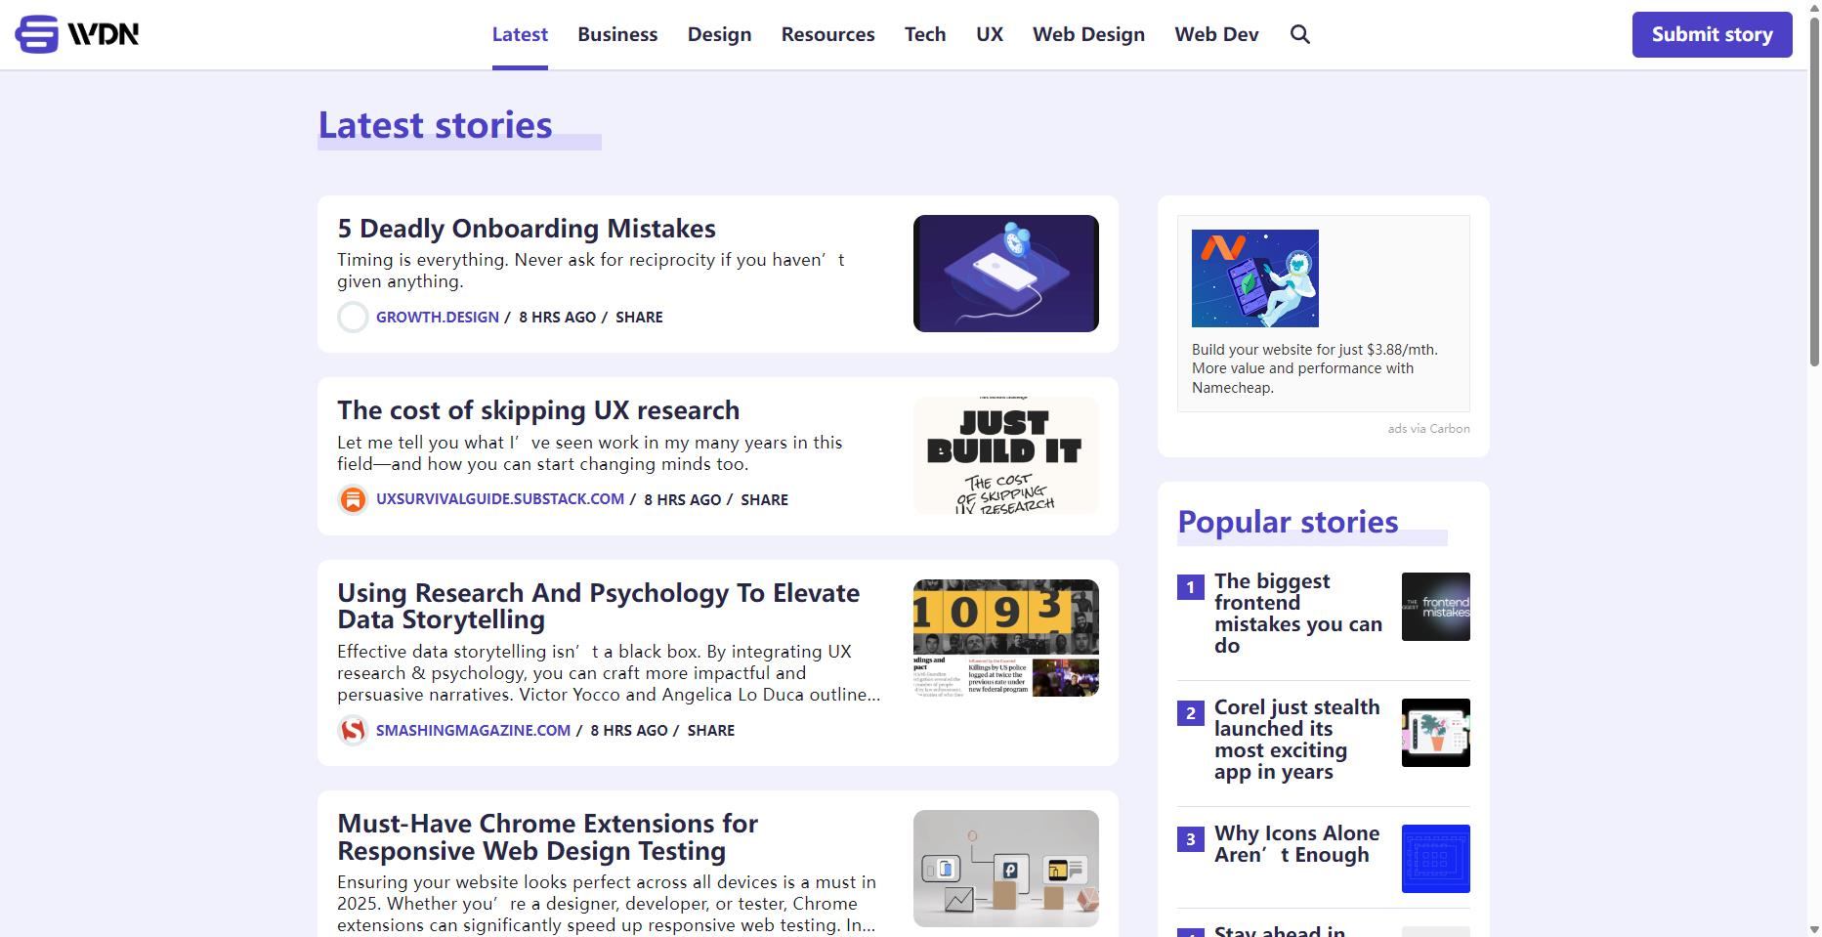Click the Corel app popular thumbnail

coord(1436,733)
